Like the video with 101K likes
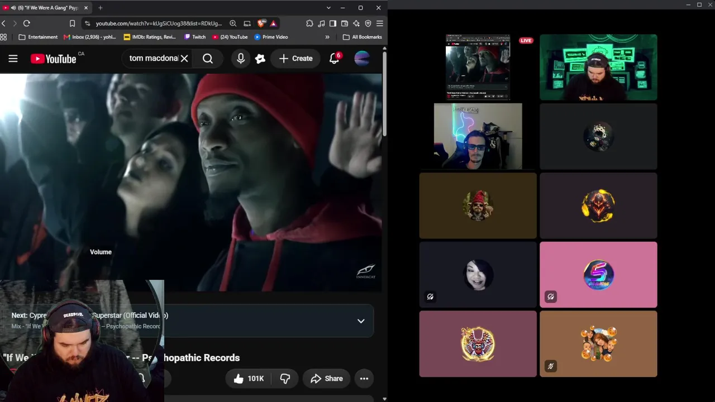The image size is (715, 402). click(x=249, y=379)
